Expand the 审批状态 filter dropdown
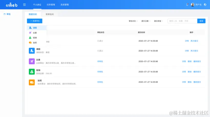 tap(133, 21)
